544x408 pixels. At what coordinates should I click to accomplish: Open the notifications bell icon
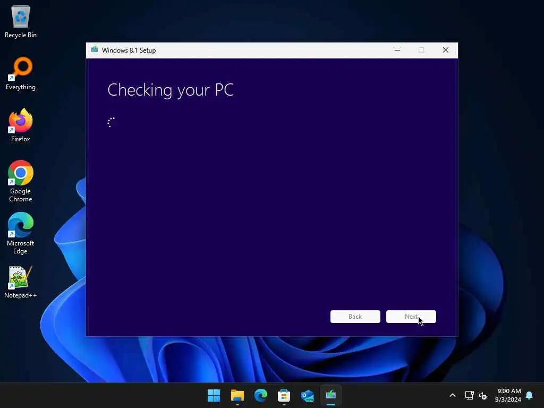pyautogui.click(x=529, y=395)
